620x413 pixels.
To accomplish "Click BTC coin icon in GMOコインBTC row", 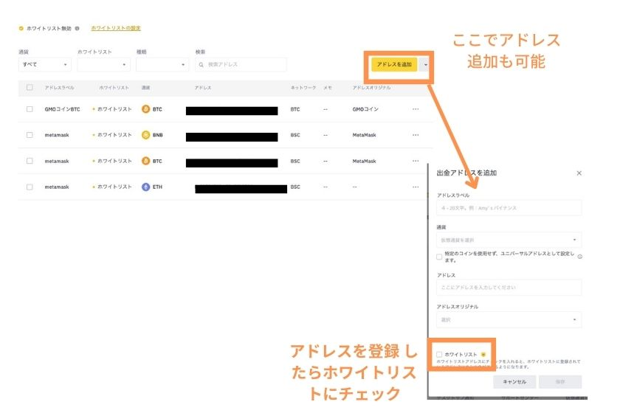I will (x=146, y=109).
